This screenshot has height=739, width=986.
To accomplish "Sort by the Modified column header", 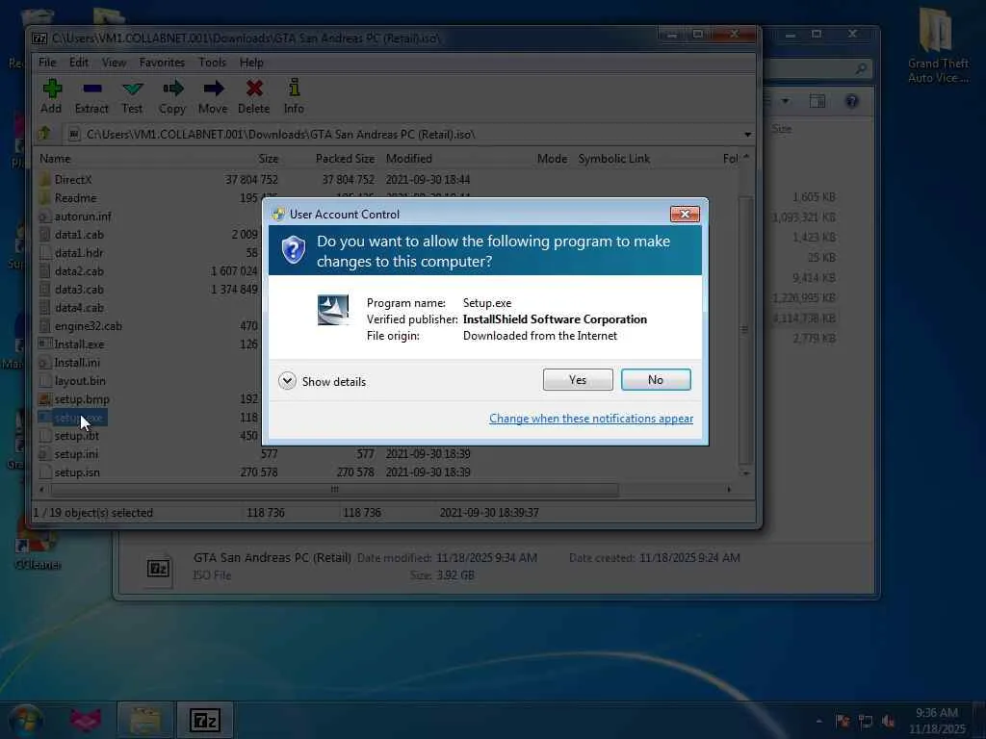I will [408, 159].
